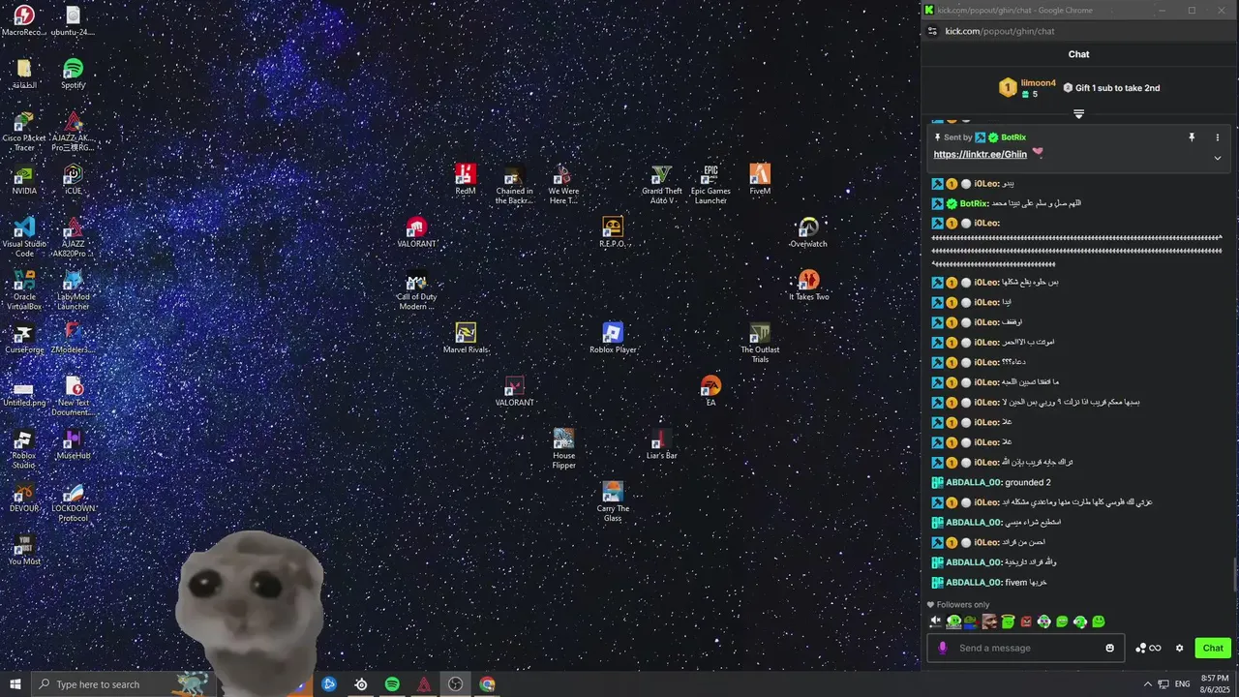The image size is (1239, 697).
Task: Open the Untitled.png file on desktop
Action: (x=24, y=391)
